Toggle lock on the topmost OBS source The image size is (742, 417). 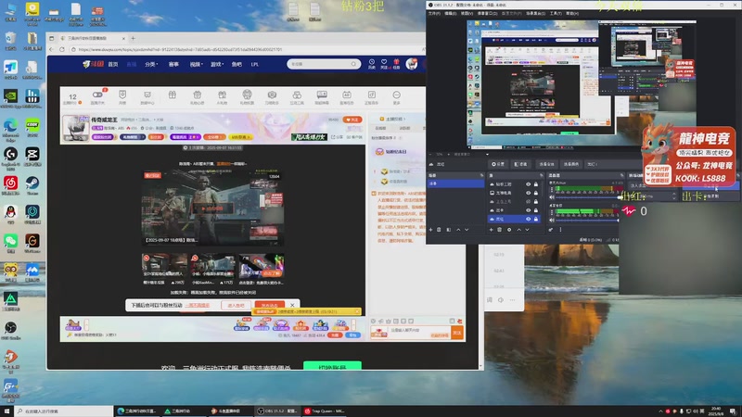[x=536, y=184]
